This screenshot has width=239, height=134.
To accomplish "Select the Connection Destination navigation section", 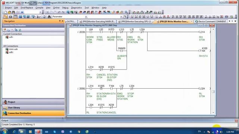I will pos(33,113).
